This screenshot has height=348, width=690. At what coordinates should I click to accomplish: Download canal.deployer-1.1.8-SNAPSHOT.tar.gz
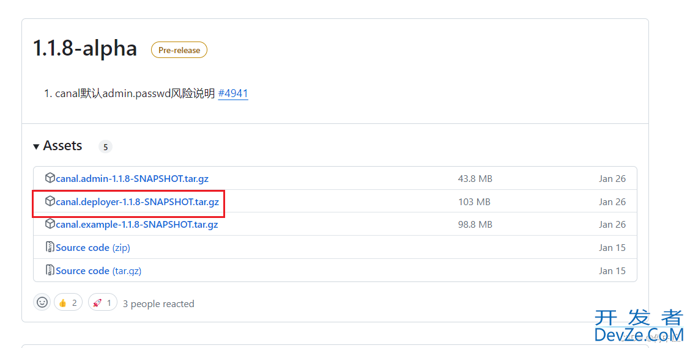click(x=137, y=201)
